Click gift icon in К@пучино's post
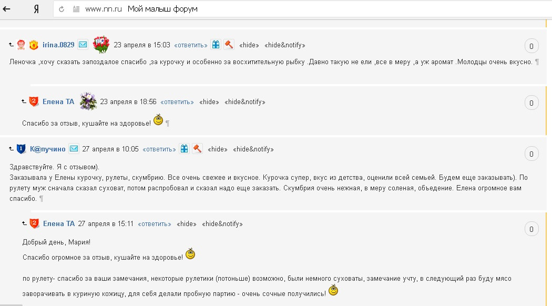Image resolution: width=552 pixels, height=306 pixels. coord(184,149)
